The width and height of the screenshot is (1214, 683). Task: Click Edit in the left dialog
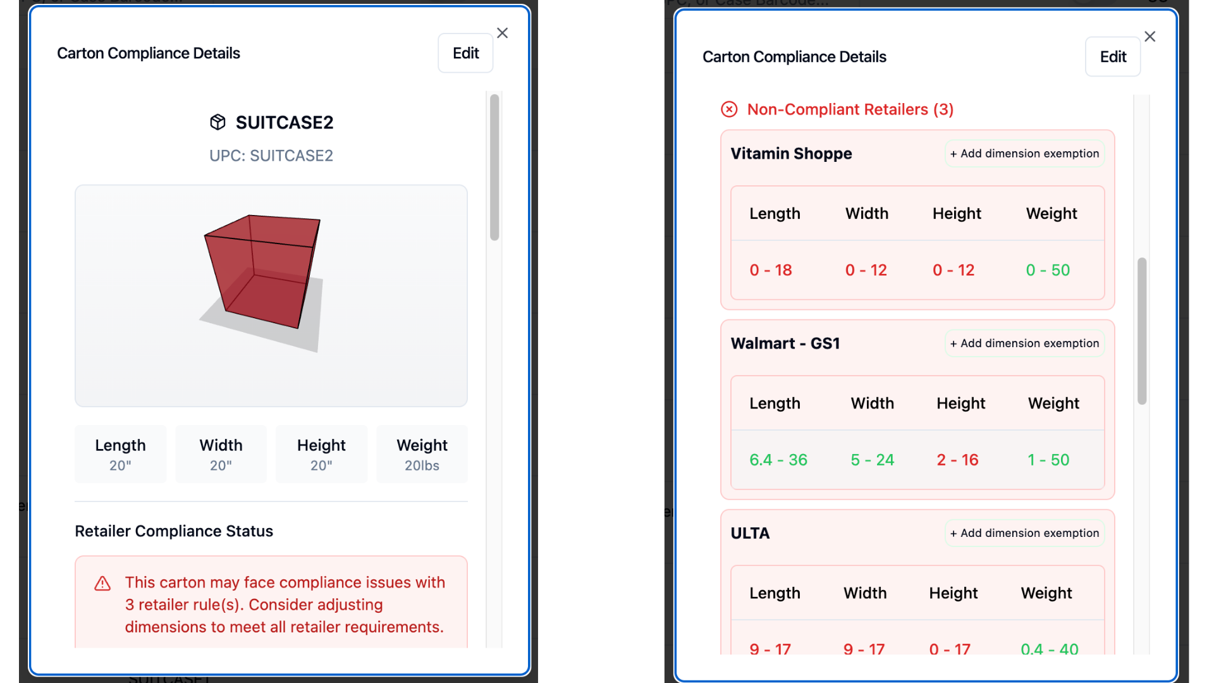coord(465,53)
